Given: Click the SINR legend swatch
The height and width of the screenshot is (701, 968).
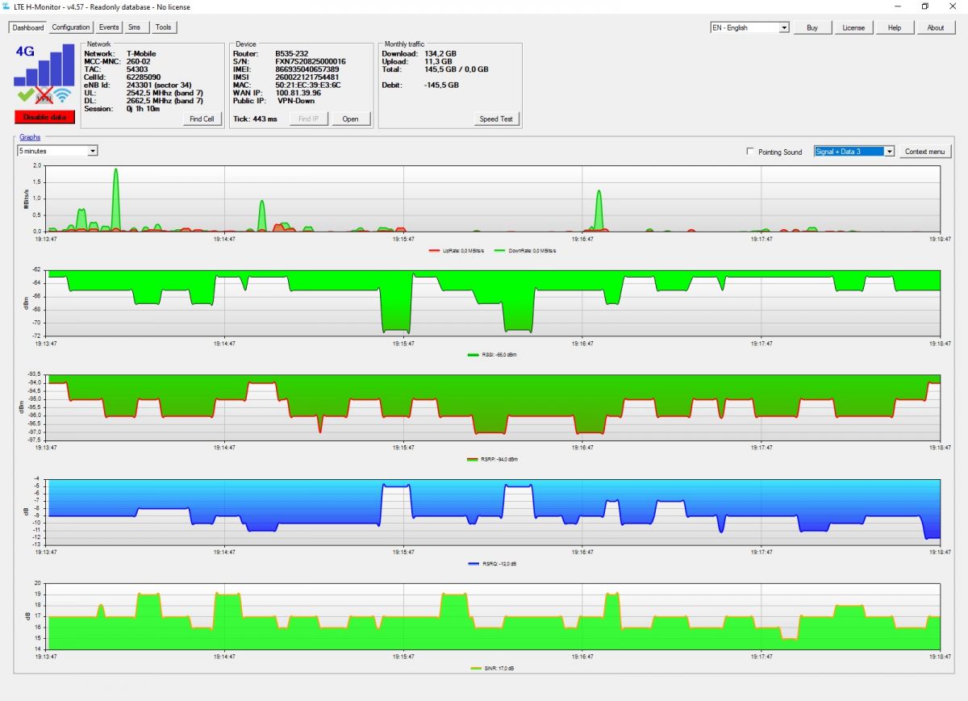Looking at the screenshot, I should pyautogui.click(x=475, y=668).
